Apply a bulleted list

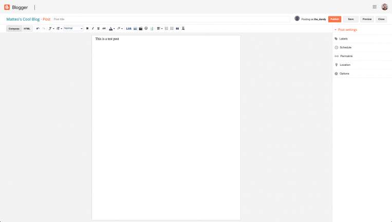[x=172, y=28]
